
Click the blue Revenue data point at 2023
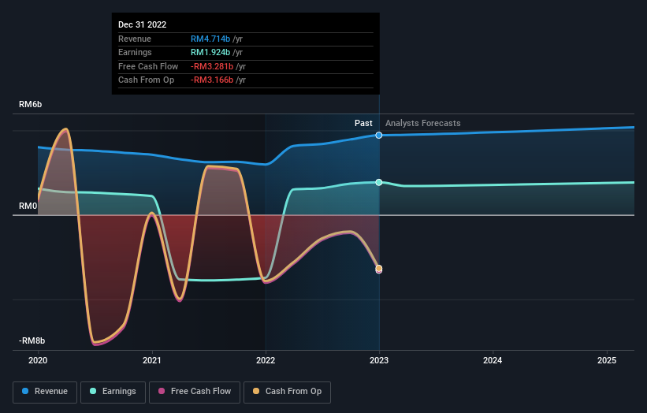pyautogui.click(x=379, y=136)
